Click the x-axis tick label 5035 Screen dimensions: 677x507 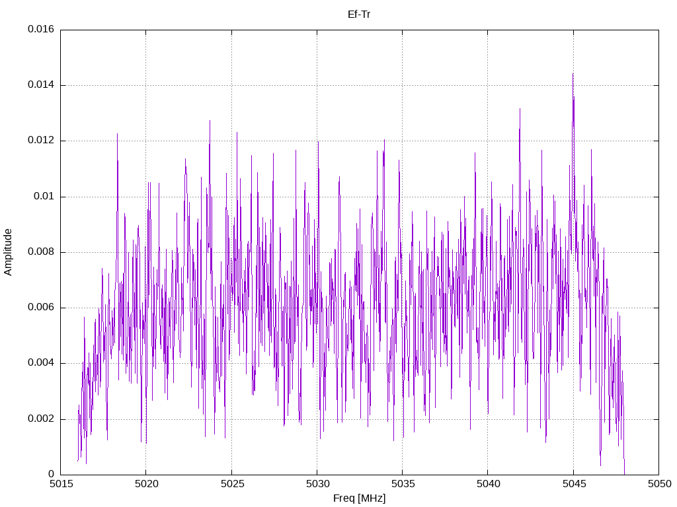[x=403, y=484]
